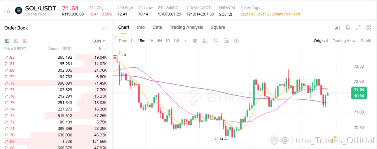Image resolution: width=377 pixels, height=149 pixels.
Task: Switch to the Chart tab
Action: click(124, 27)
